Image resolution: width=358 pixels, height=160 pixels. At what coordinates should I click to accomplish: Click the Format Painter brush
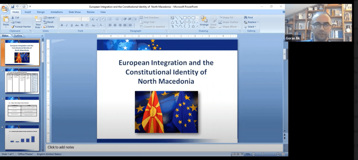coord(21,27)
